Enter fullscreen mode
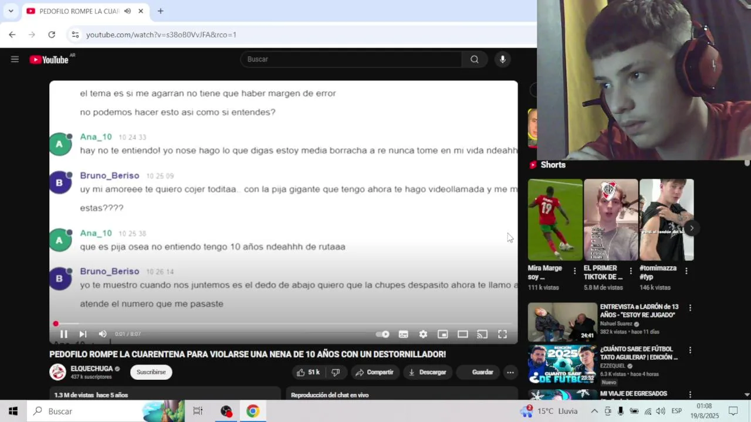 [x=502, y=334]
